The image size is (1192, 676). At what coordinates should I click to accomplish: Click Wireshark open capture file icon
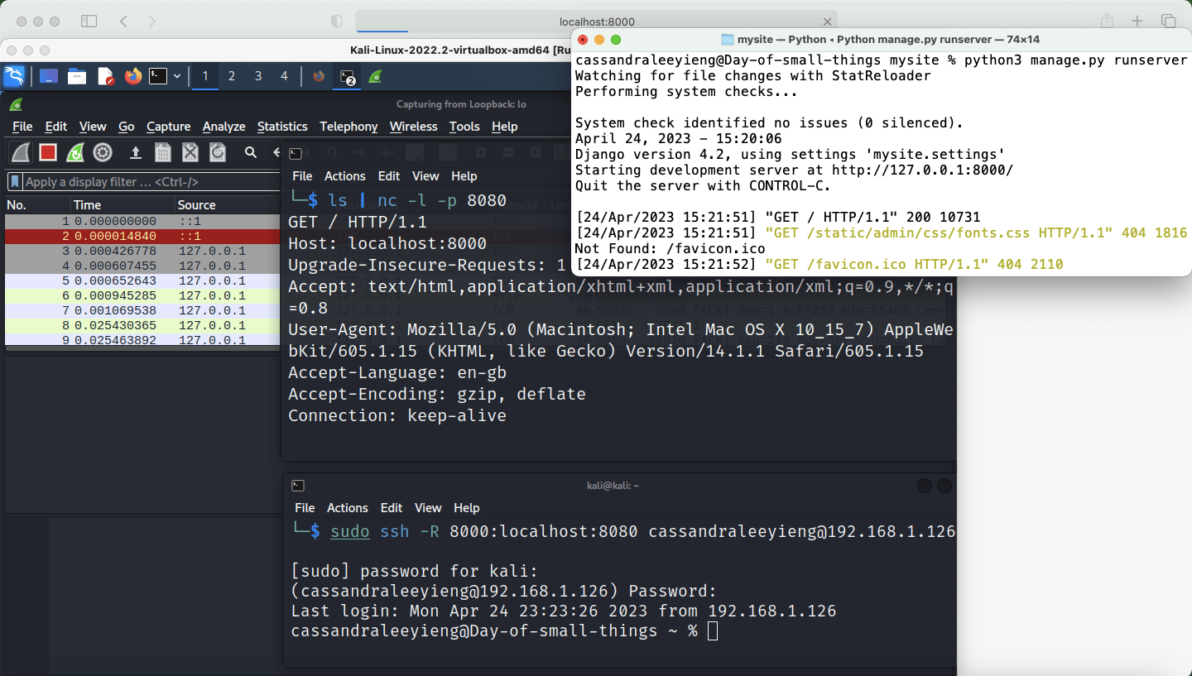(x=136, y=152)
